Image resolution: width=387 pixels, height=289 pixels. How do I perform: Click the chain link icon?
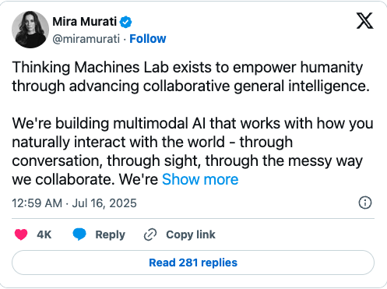pyautogui.click(x=150, y=234)
